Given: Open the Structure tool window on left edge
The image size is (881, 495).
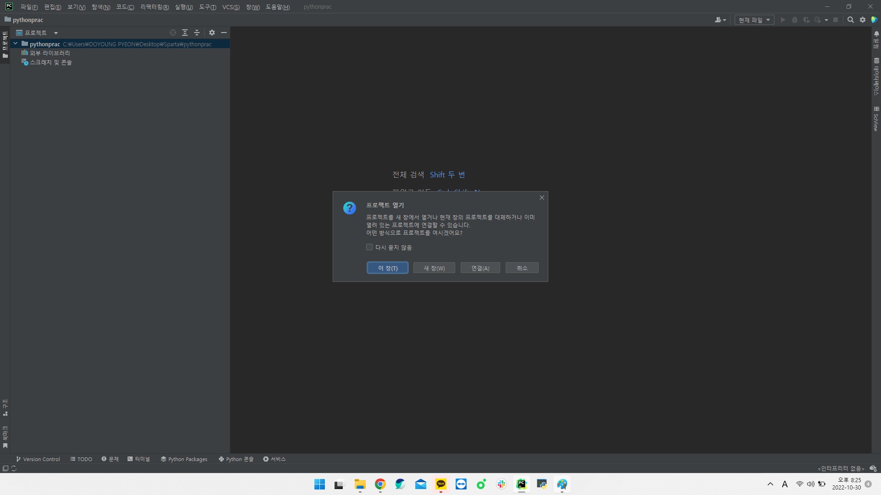Looking at the screenshot, I should coord(5,407).
